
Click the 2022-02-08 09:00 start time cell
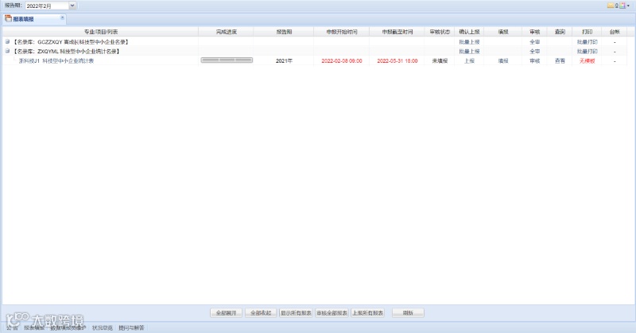tap(342, 61)
